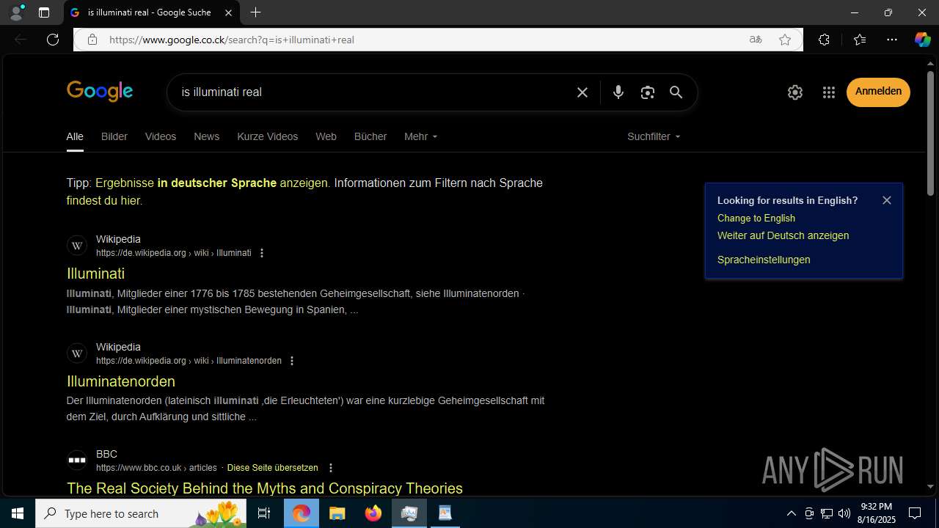Start voice search with microphone icon
Viewport: 939px width, 528px height.
(x=618, y=92)
